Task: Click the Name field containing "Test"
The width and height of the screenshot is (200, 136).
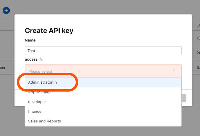Action: click(x=103, y=51)
